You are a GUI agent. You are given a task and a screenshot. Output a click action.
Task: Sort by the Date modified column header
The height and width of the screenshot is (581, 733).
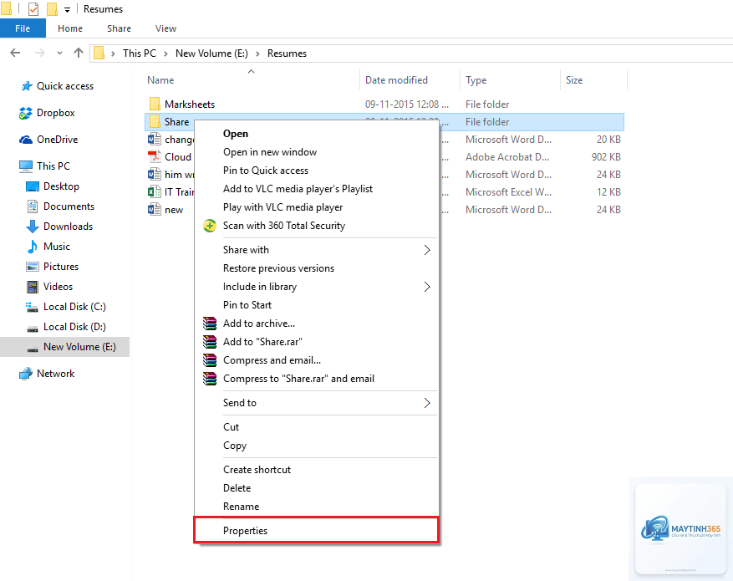click(x=410, y=80)
